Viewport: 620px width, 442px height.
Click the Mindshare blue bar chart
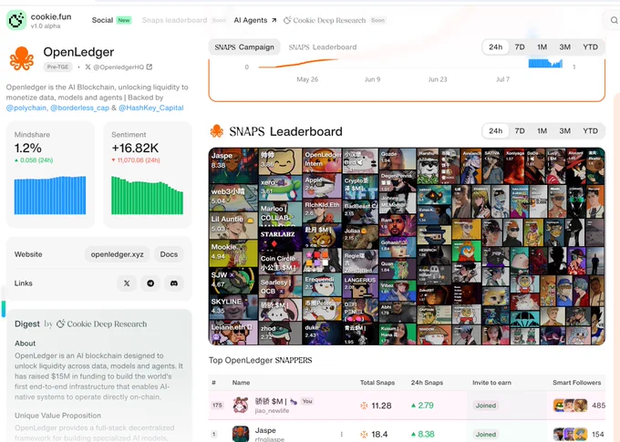click(x=50, y=195)
